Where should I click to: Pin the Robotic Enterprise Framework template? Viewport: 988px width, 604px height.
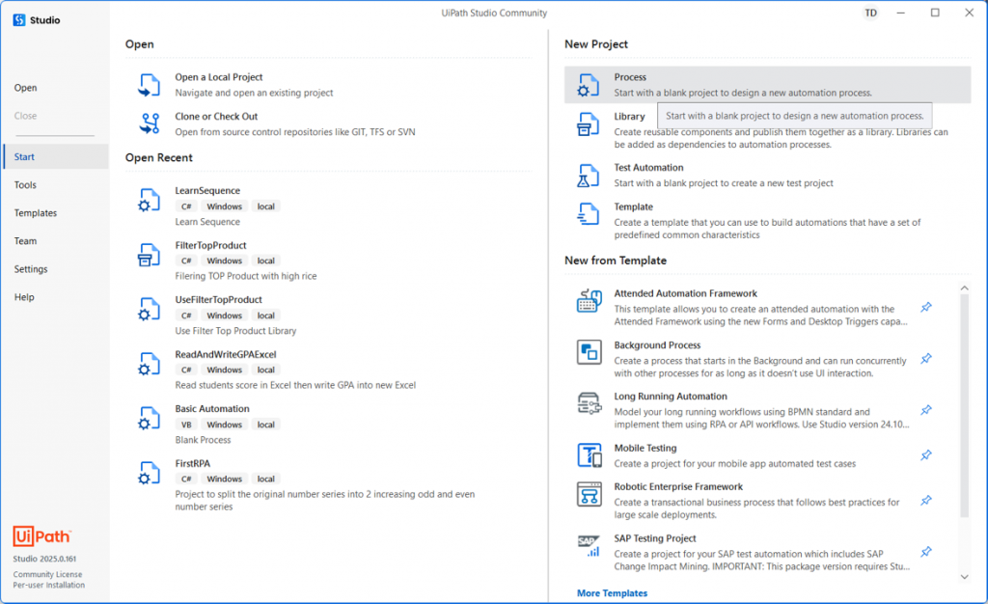(925, 501)
